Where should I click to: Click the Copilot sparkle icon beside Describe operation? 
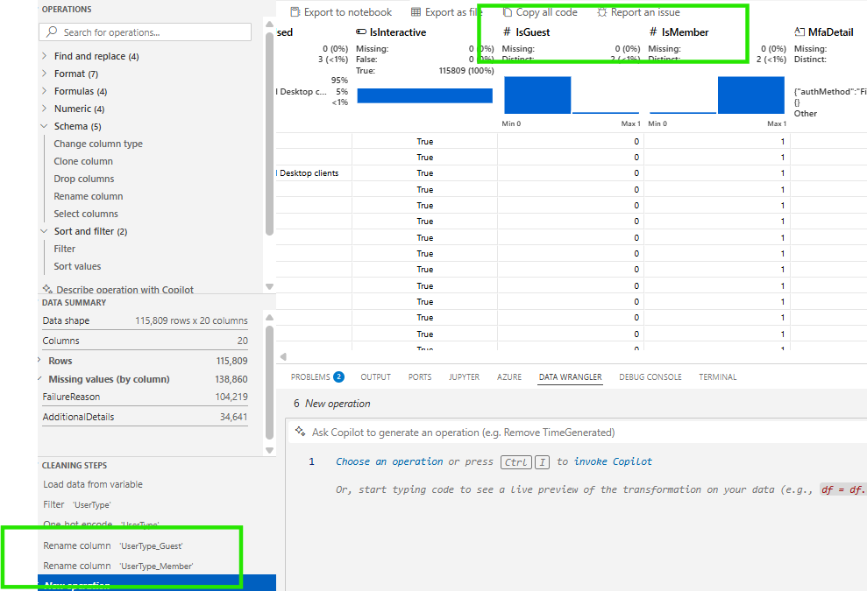47,289
